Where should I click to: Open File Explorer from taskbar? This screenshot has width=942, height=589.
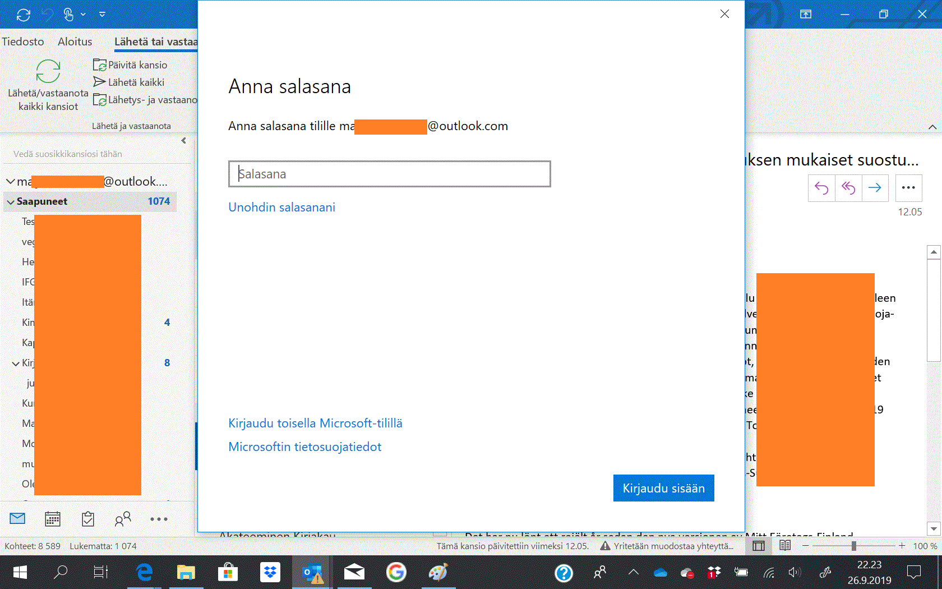[x=186, y=572]
